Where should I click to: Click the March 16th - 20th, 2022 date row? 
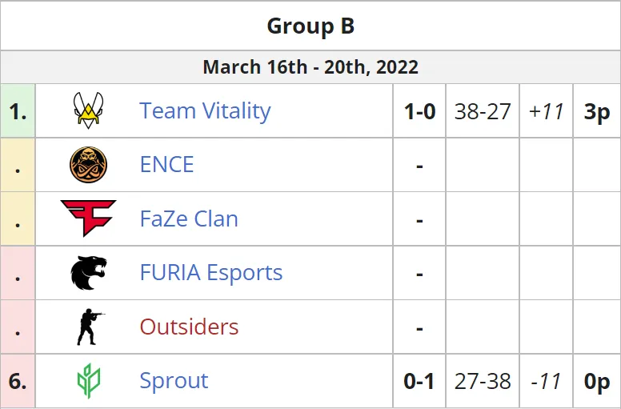click(310, 67)
